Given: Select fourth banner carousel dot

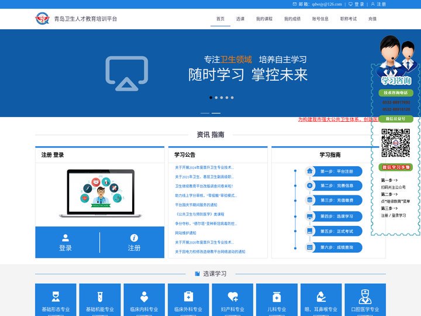Looking at the screenshot, I should [227, 98].
